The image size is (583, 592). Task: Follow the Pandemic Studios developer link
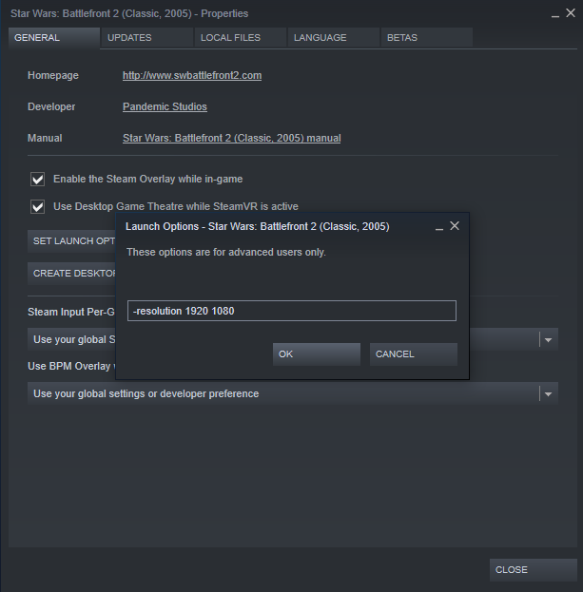tap(165, 106)
